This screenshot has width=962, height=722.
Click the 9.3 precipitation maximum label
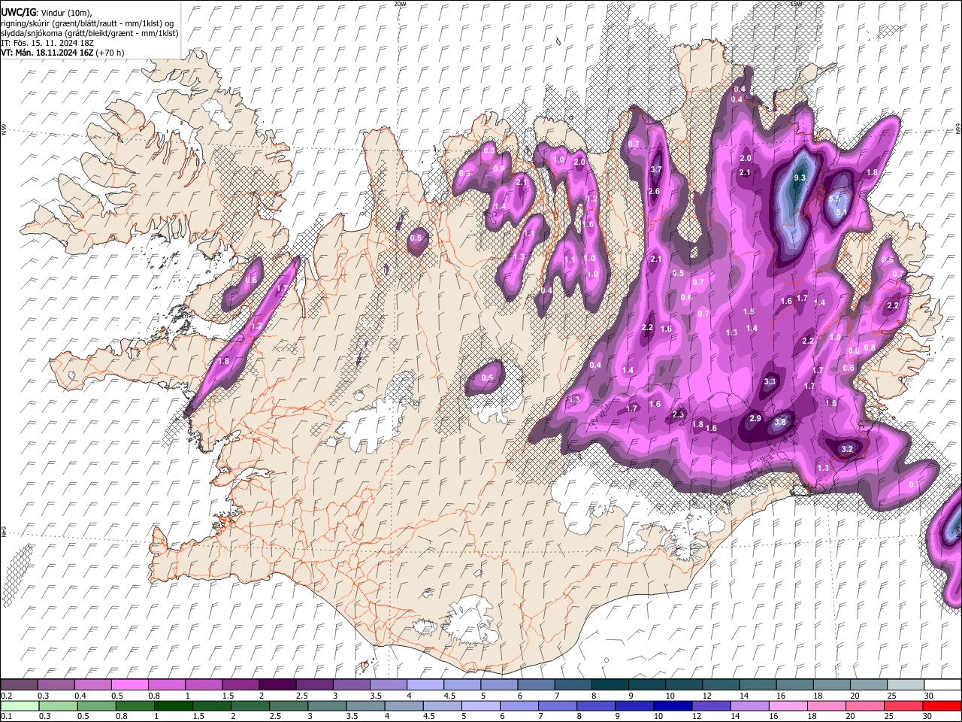tap(800, 177)
